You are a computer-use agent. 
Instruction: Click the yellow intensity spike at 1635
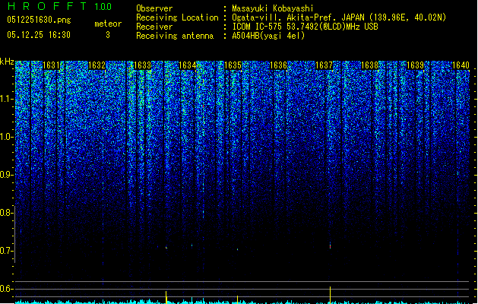(x=237, y=299)
